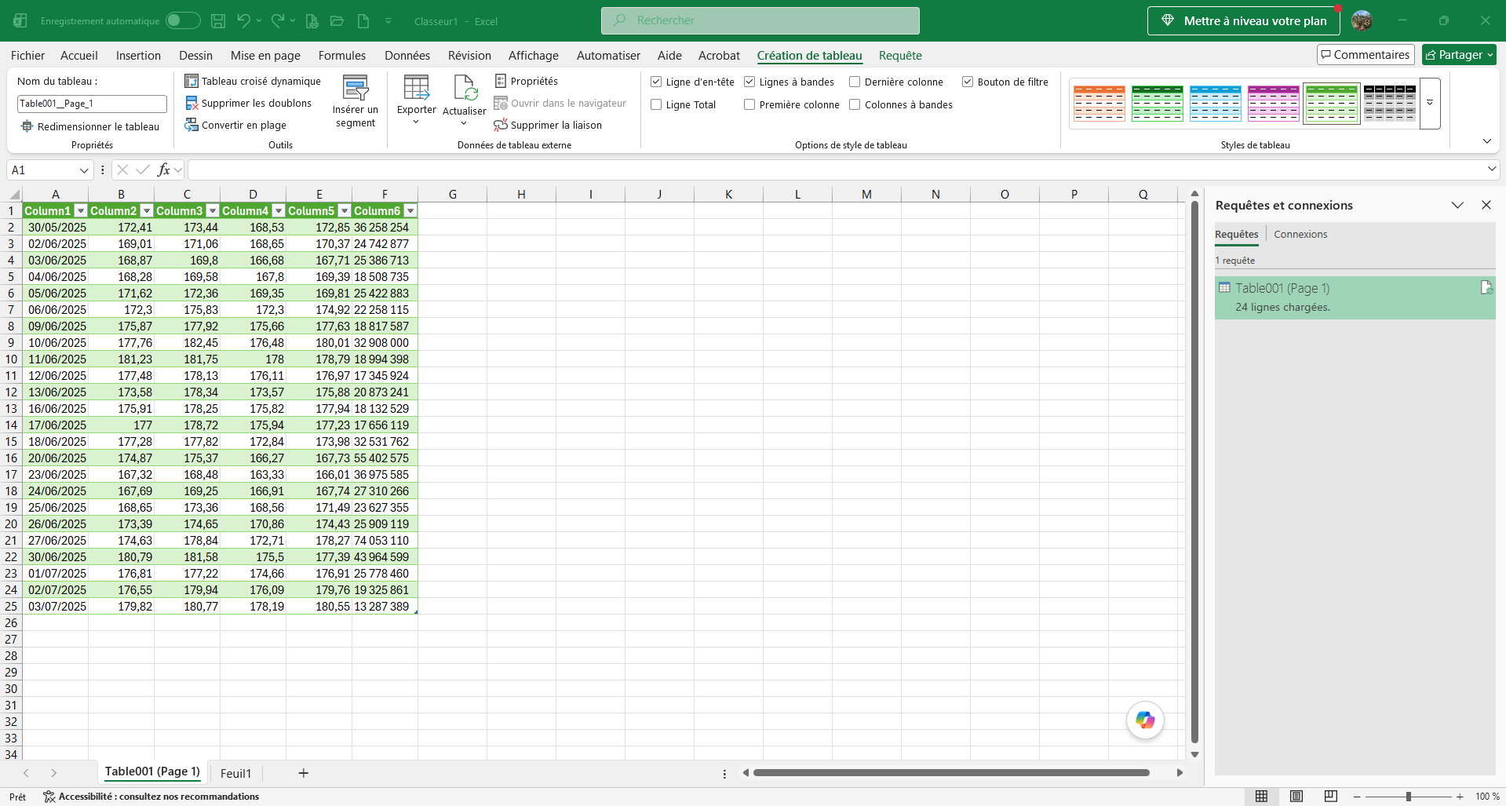This screenshot has width=1506, height=806.
Task: Open accessibility recommendations in status bar
Action: point(151,797)
